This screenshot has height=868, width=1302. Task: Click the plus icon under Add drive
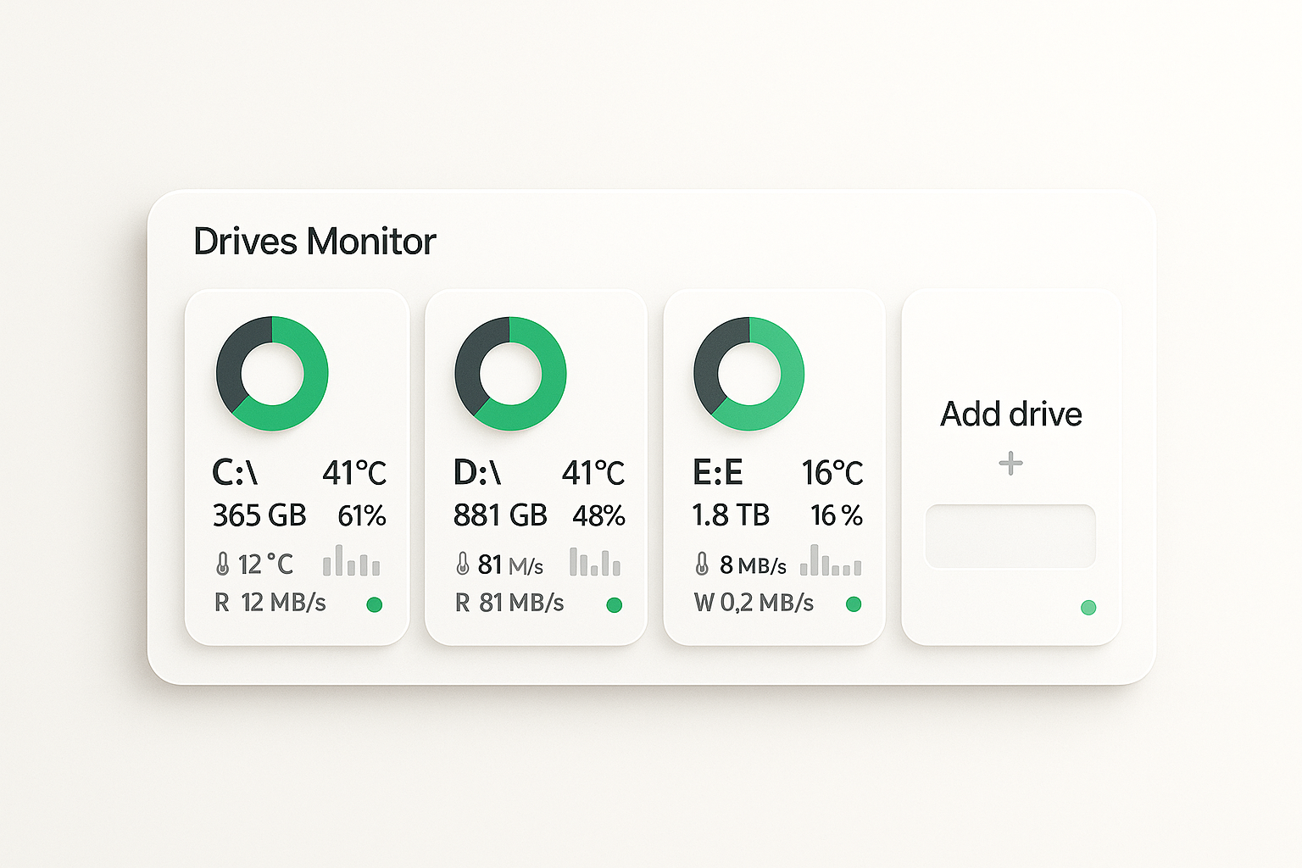(x=1010, y=464)
